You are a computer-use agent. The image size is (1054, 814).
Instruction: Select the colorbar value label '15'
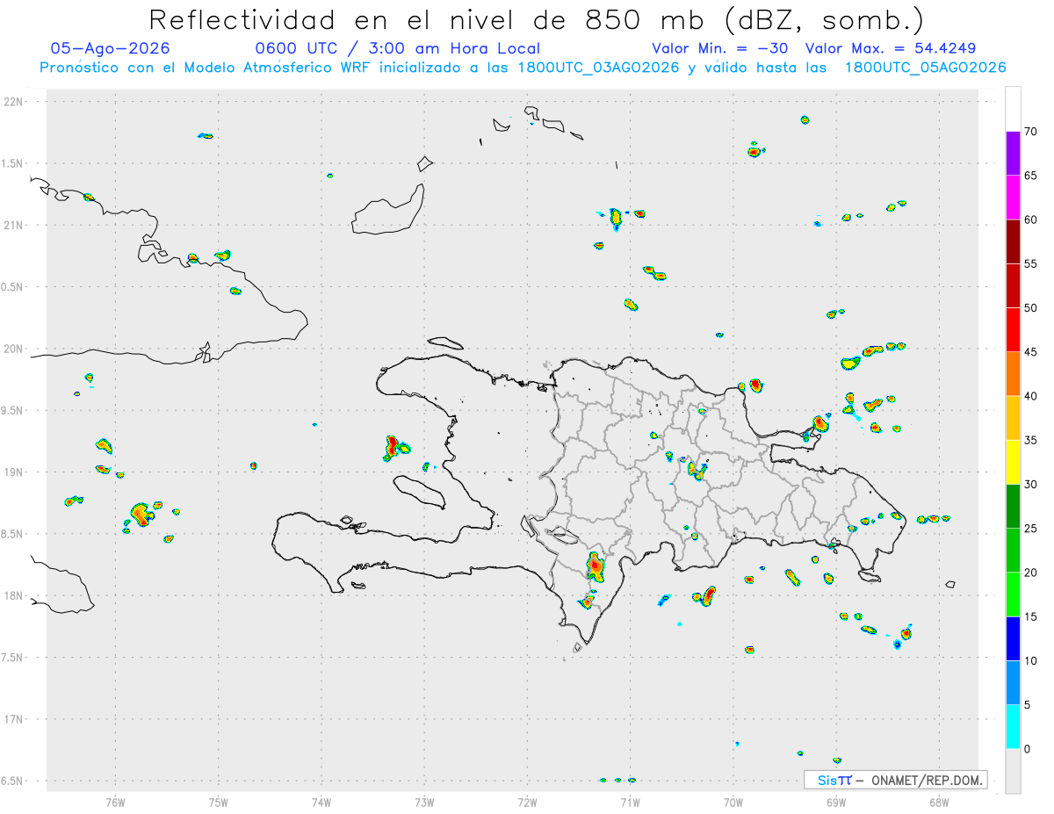[x=1030, y=616]
